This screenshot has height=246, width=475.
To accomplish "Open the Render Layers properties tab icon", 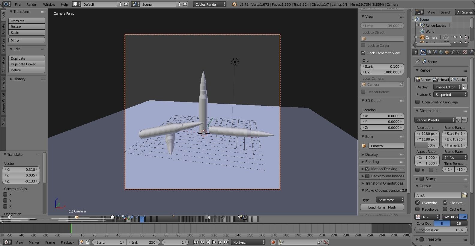I will (429, 52).
